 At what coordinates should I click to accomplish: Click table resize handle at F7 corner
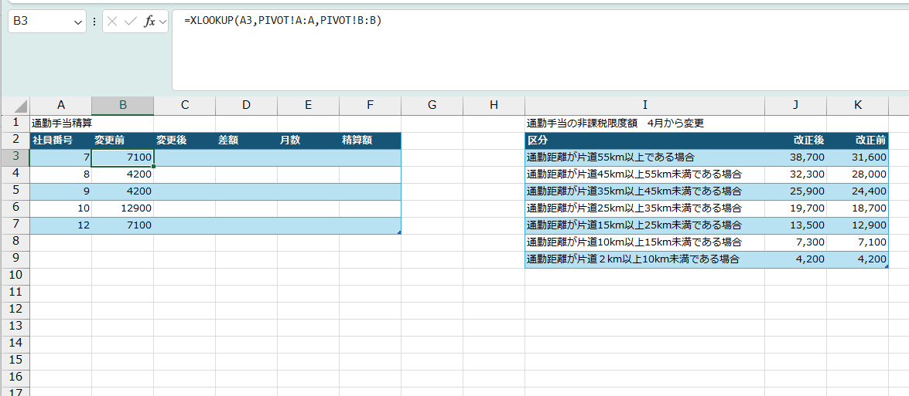pos(399,232)
